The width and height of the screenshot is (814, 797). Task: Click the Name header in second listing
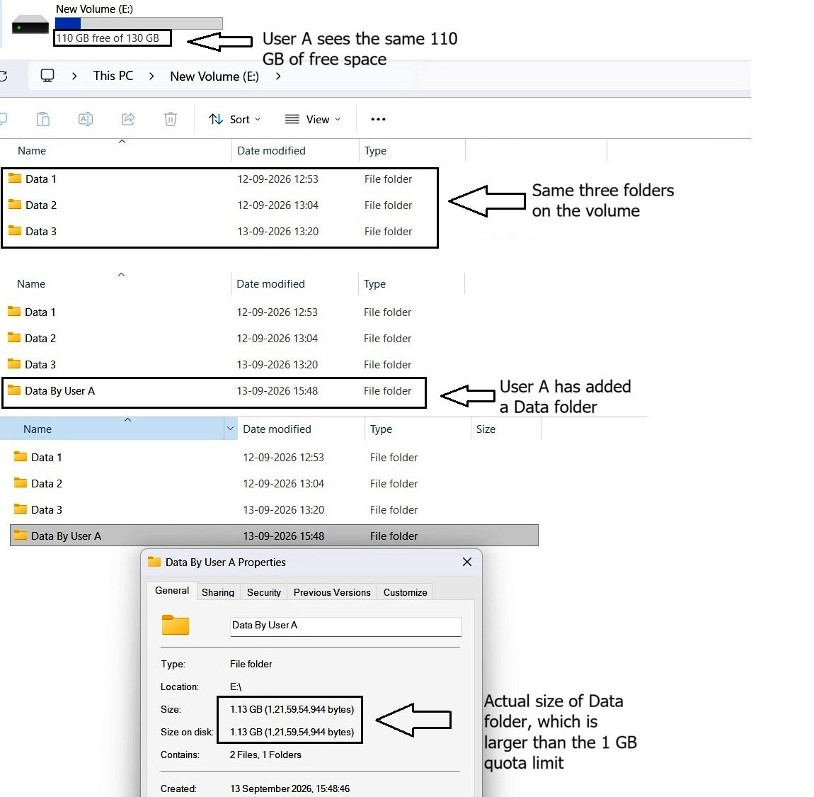(31, 283)
